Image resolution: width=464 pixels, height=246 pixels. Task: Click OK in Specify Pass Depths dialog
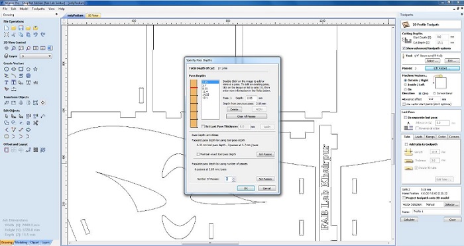click(246, 188)
